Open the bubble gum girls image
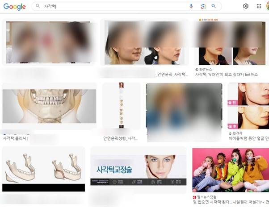 (x=231, y=170)
